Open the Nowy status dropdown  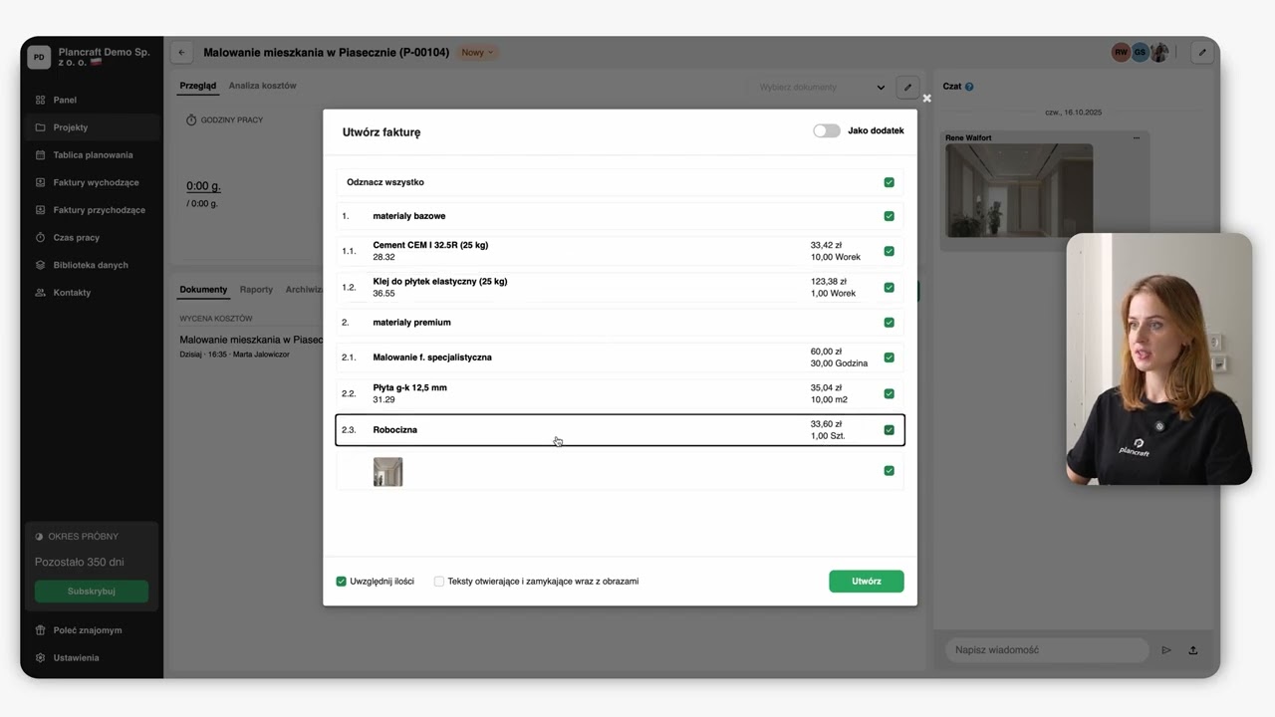coord(477,53)
